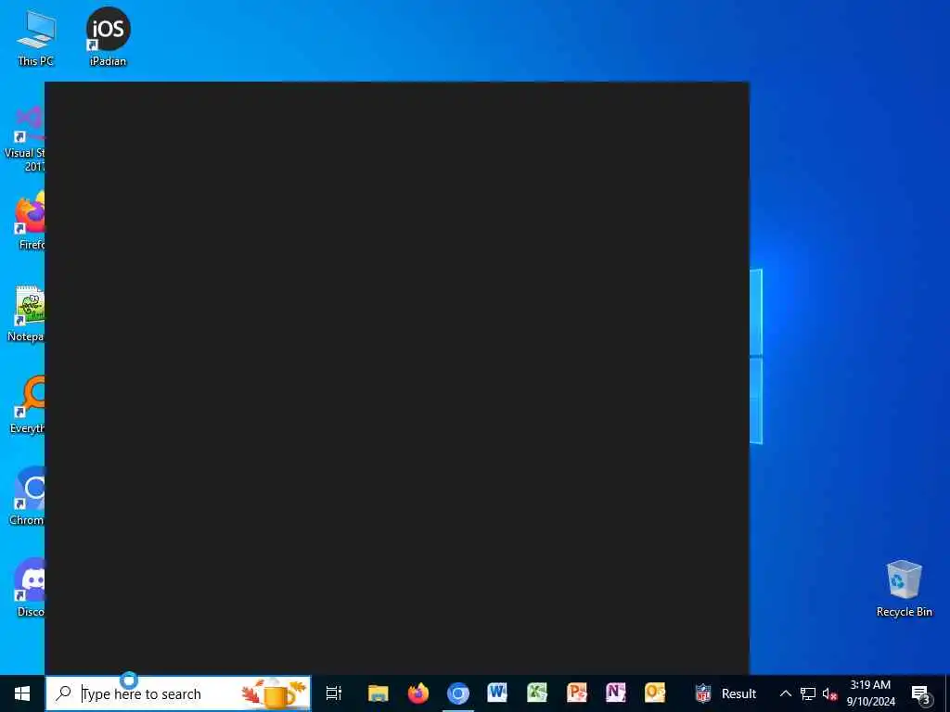The width and height of the screenshot is (950, 712).
Task: Select the Discord desktop shortcut
Action: 29,587
